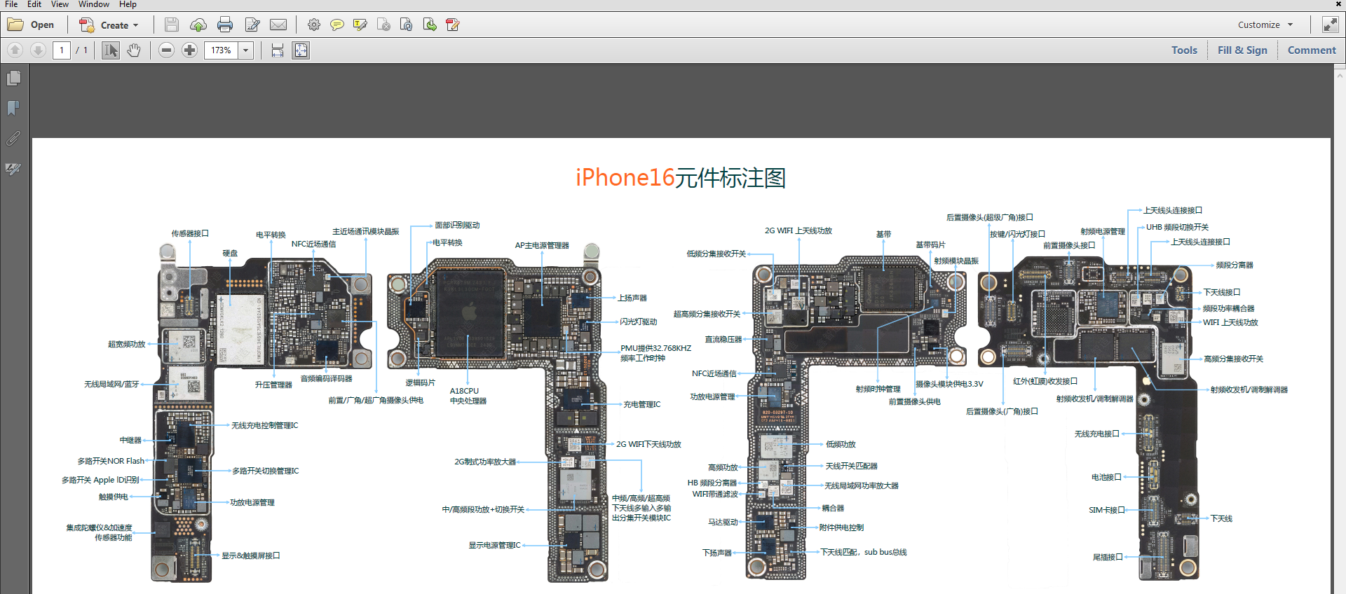This screenshot has width=1346, height=594.
Task: Open the Attachments paperclip panel
Action: [13, 138]
